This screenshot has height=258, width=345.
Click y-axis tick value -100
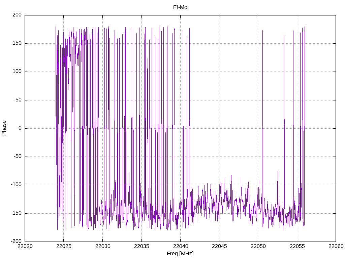tap(16, 185)
